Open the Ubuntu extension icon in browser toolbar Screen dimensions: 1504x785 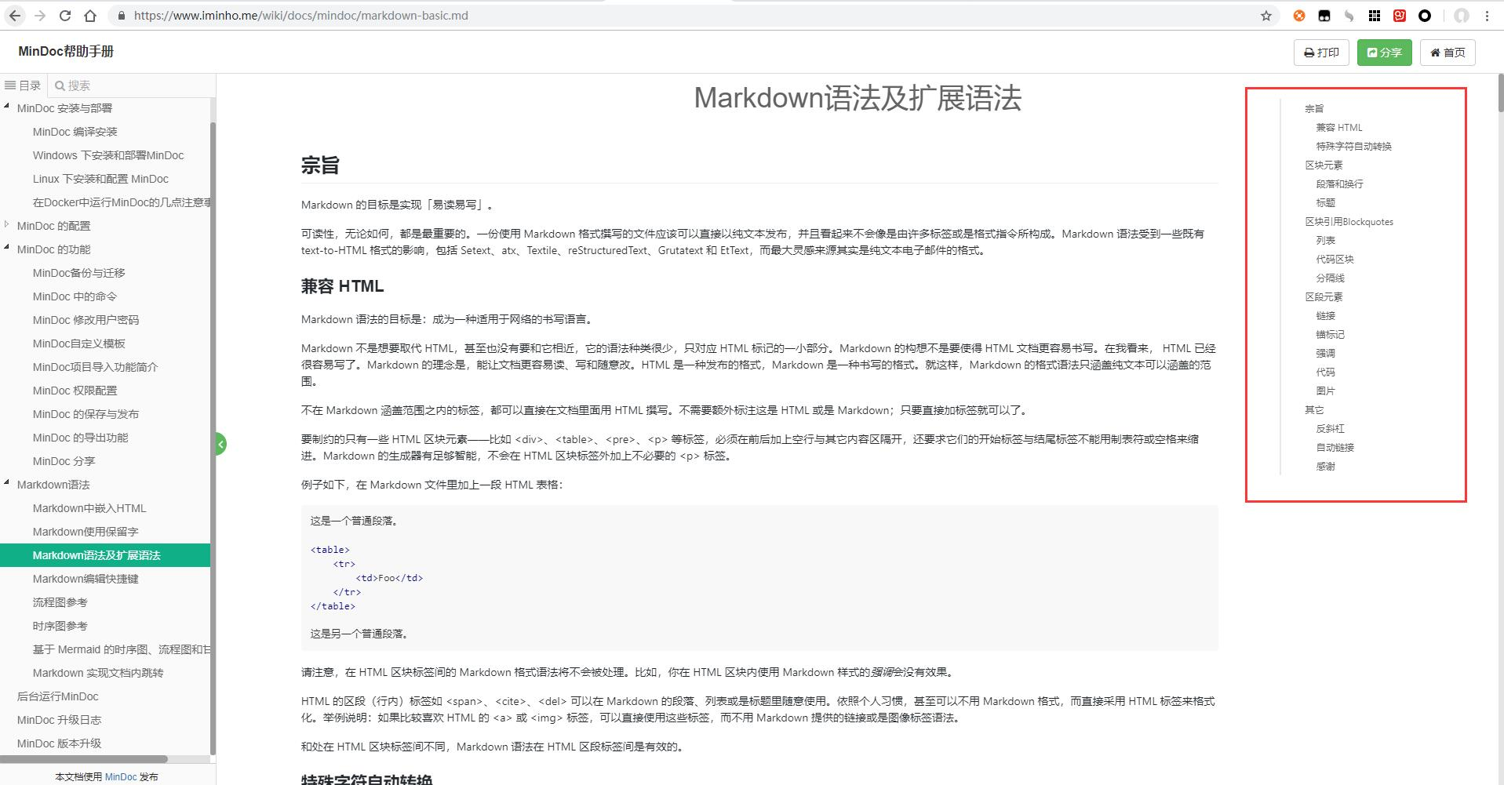click(1299, 15)
